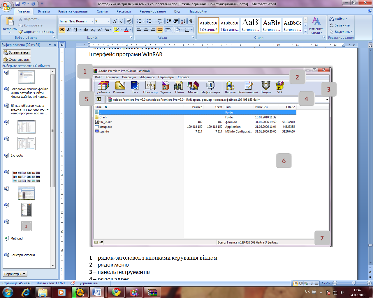Toggle bold Ж formatting
The height and width of the screenshot is (298, 373).
(62, 30)
